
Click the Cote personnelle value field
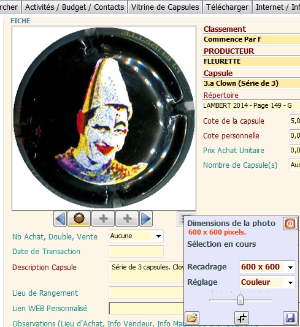[294, 135]
